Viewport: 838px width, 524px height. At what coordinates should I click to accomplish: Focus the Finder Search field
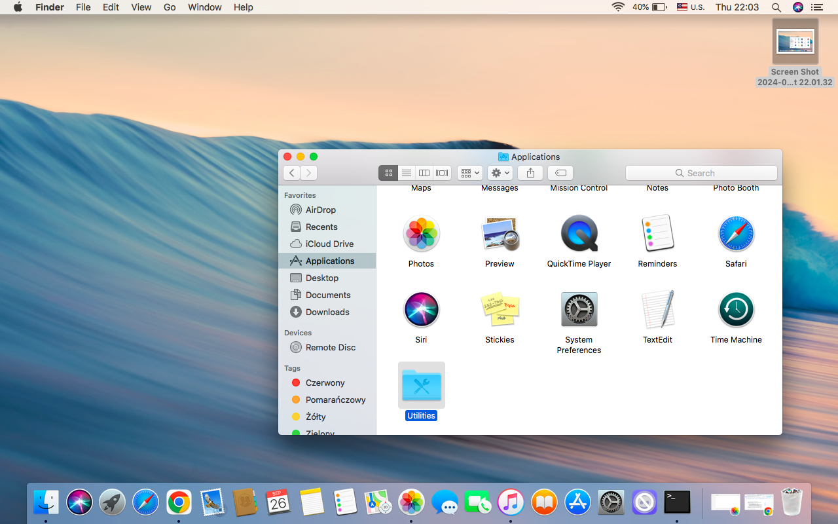click(701, 173)
